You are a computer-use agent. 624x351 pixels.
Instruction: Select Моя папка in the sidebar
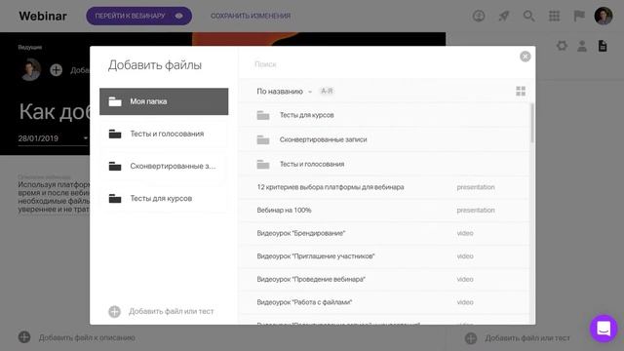pos(164,101)
